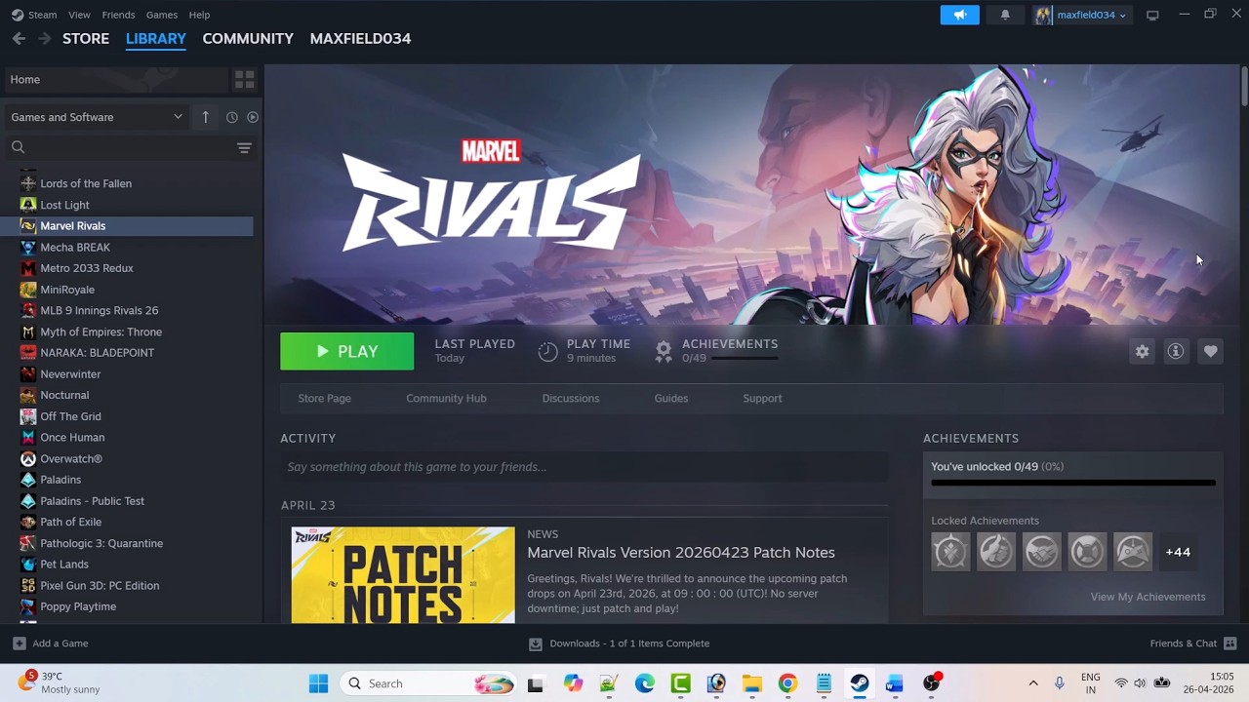
Task: Go to the STORE tab
Action: [x=86, y=38]
